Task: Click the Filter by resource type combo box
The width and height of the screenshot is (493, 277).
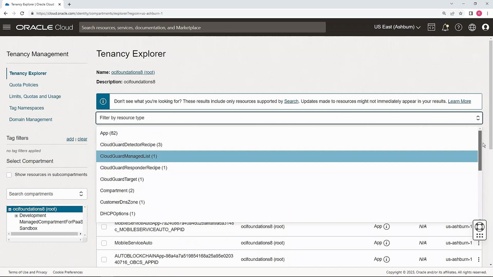Action: pos(289,118)
